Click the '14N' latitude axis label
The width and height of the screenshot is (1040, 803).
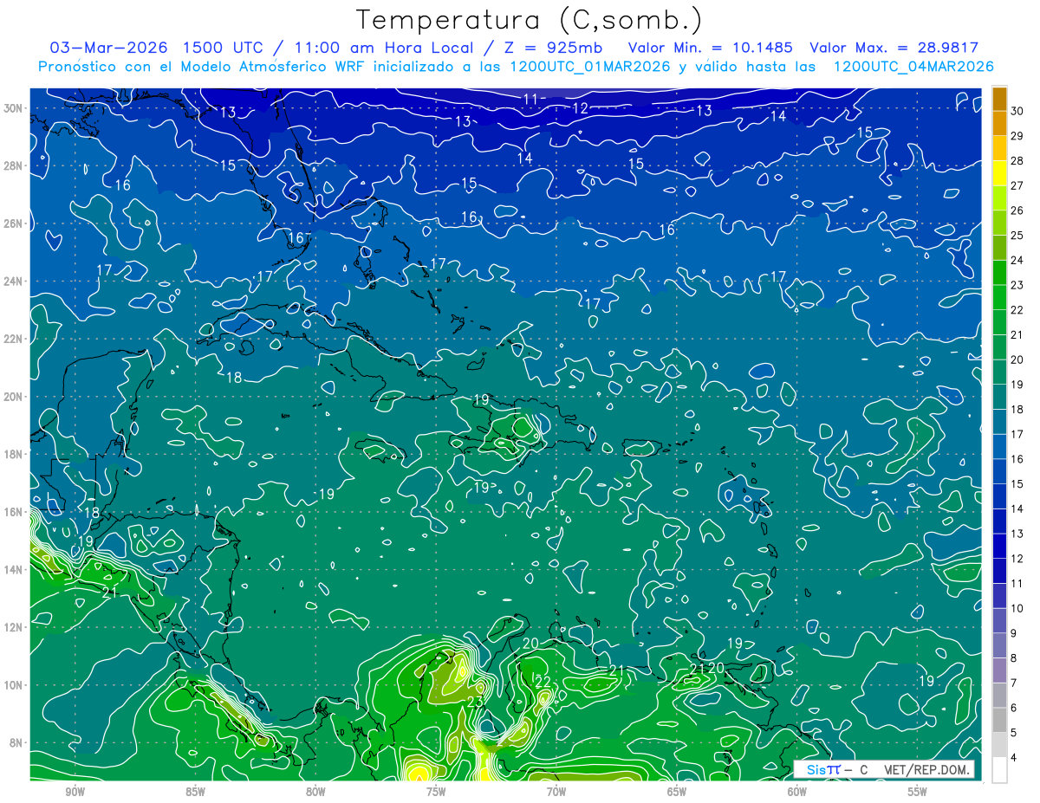click(x=15, y=569)
